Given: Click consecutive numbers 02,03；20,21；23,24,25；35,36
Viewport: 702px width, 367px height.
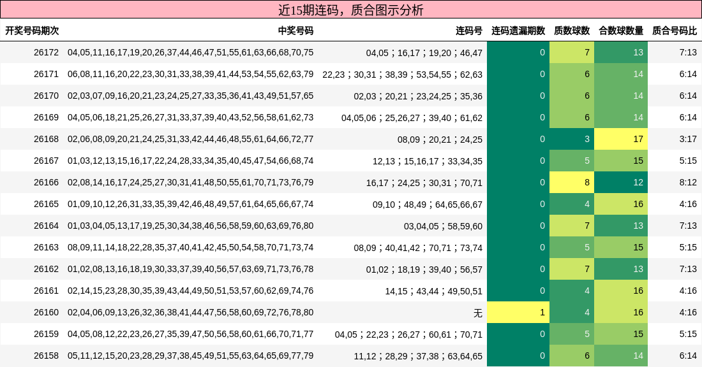Looking at the screenshot, I should (418, 96).
